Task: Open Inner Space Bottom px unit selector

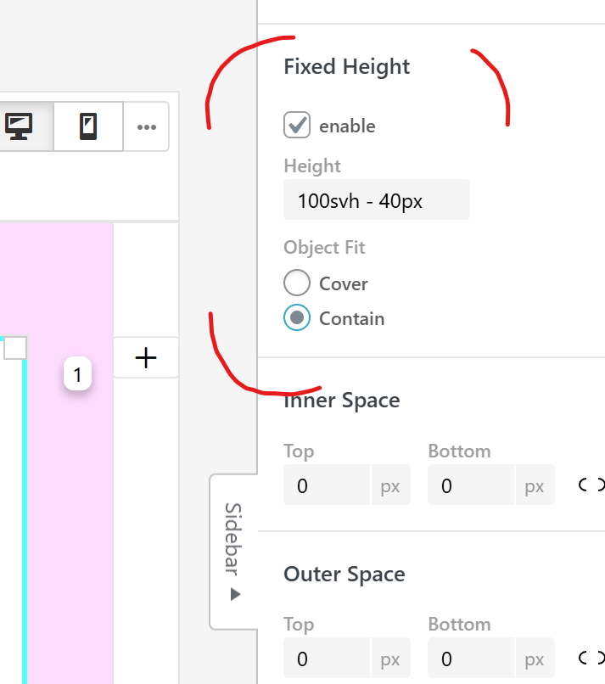Action: 535,485
